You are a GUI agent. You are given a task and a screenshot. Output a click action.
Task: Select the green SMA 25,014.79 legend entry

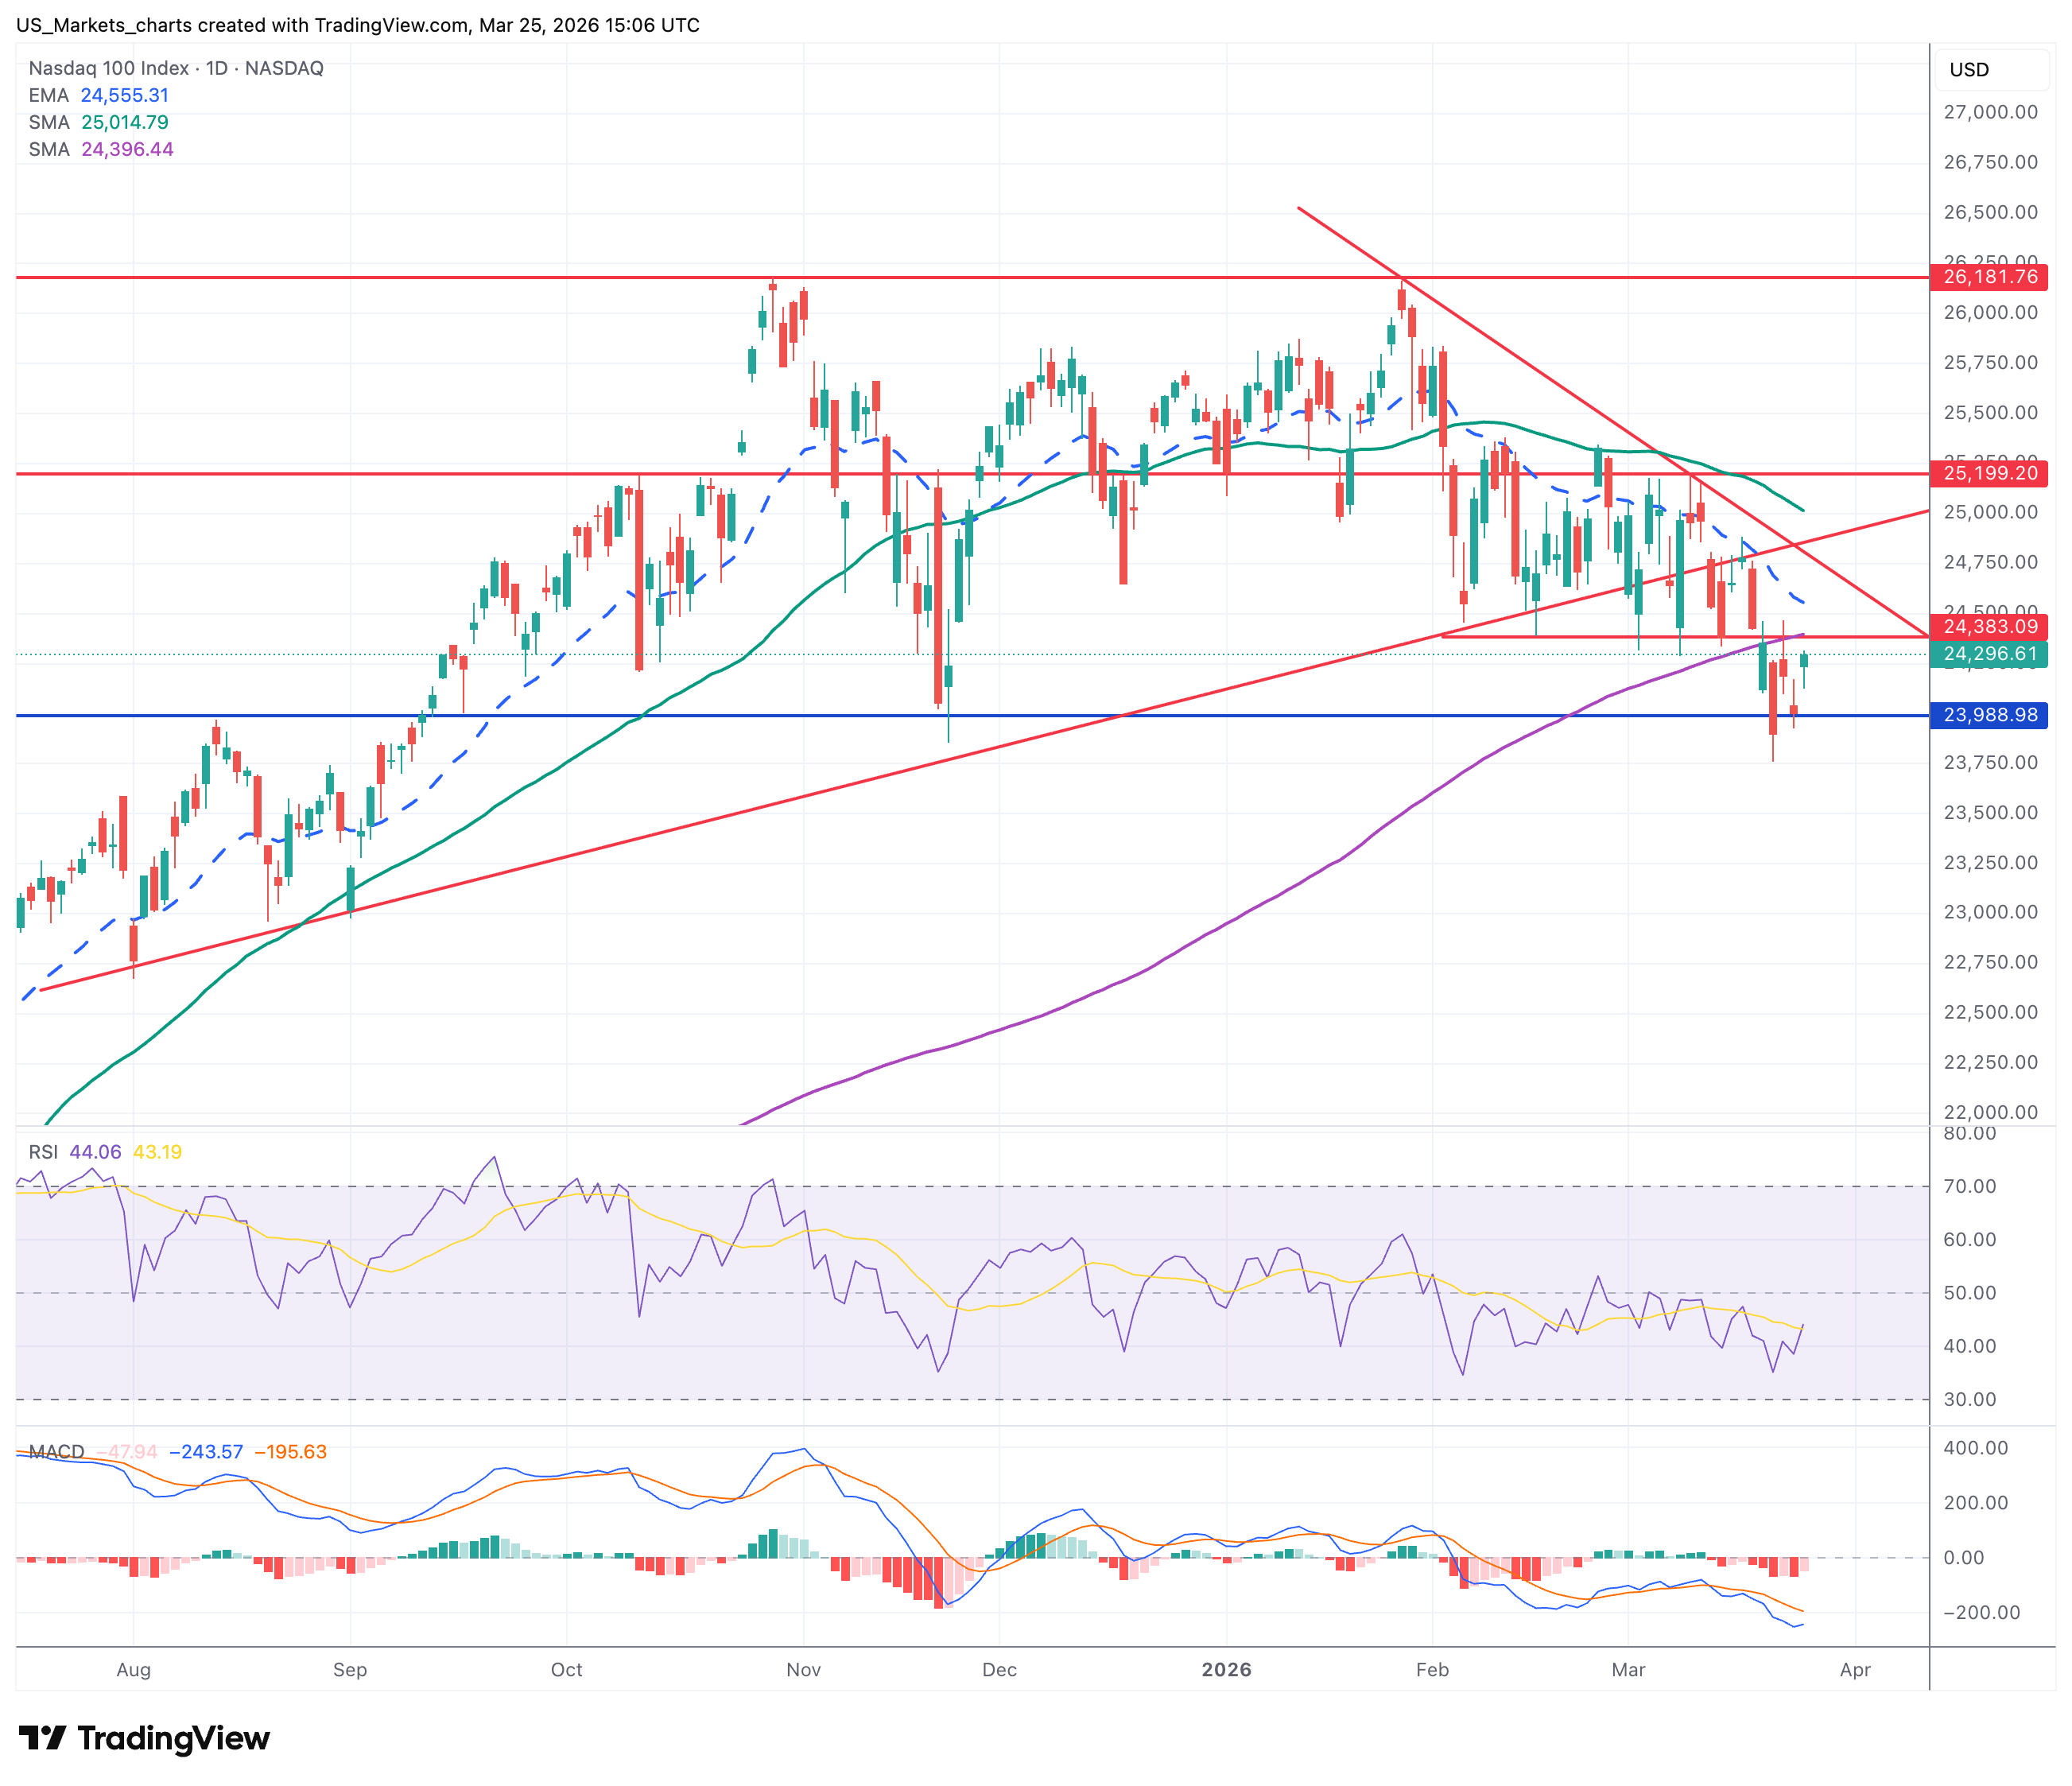pos(98,122)
